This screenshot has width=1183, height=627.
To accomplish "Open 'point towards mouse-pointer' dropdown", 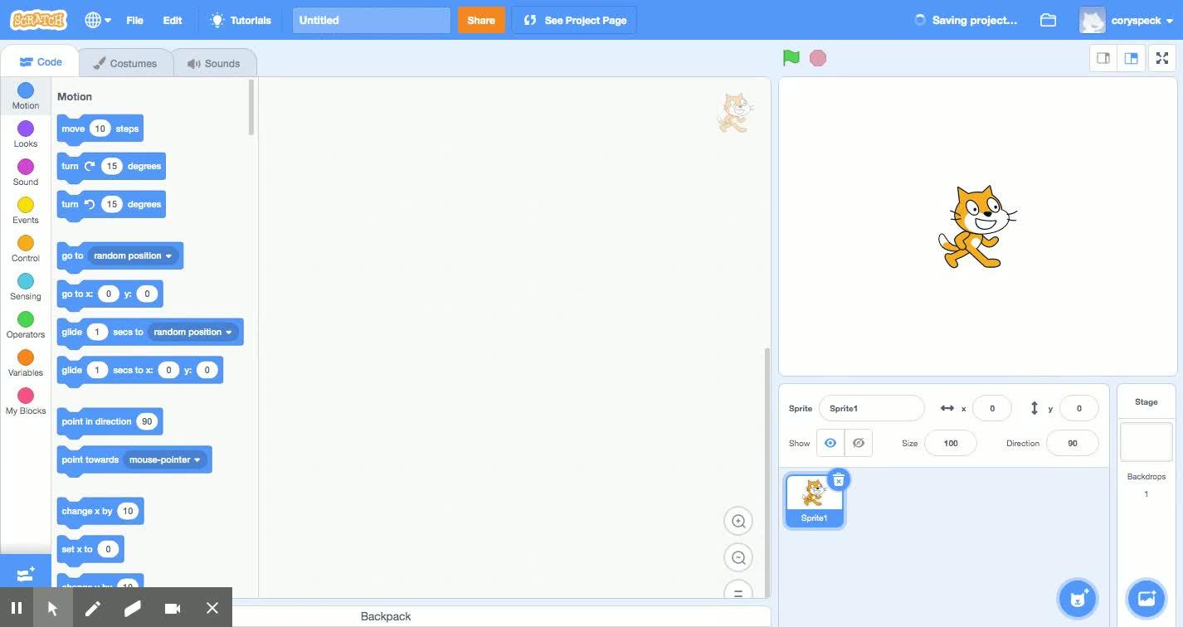I will click(165, 459).
